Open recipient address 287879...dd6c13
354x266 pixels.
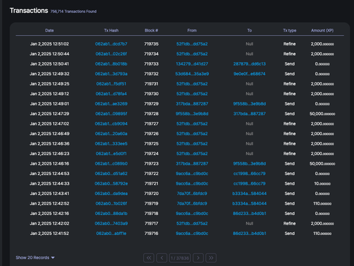[250, 64]
